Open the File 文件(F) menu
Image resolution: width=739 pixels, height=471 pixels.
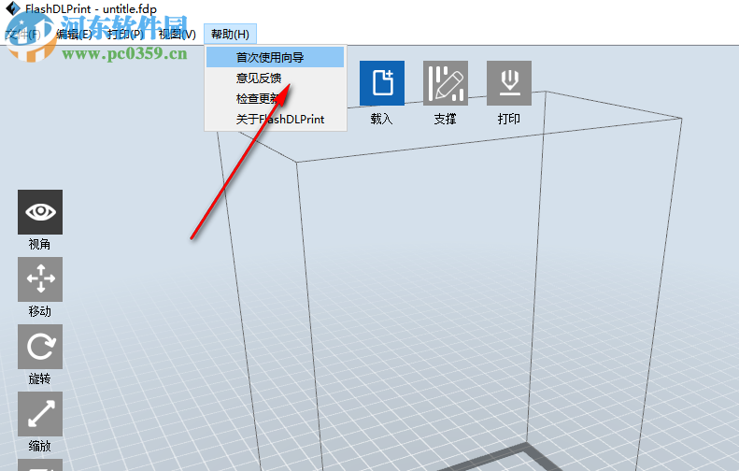pyautogui.click(x=22, y=34)
